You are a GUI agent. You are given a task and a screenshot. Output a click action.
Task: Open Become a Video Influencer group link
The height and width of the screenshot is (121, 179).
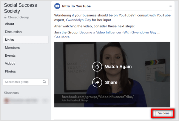coord(118,32)
